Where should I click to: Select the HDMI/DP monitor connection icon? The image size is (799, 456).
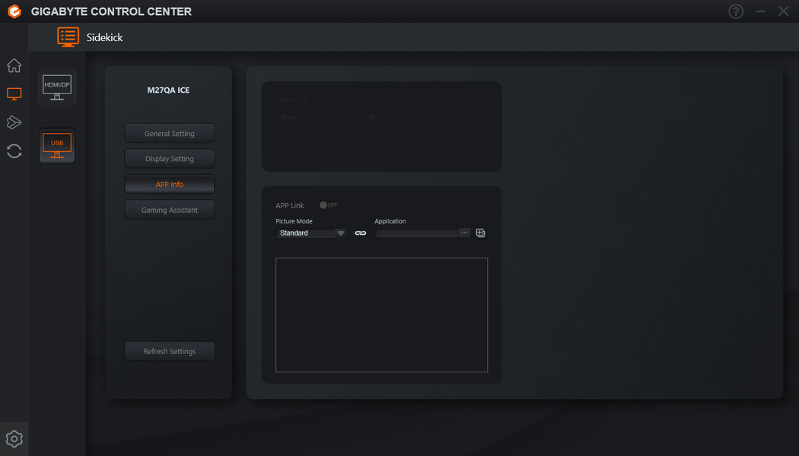point(57,87)
